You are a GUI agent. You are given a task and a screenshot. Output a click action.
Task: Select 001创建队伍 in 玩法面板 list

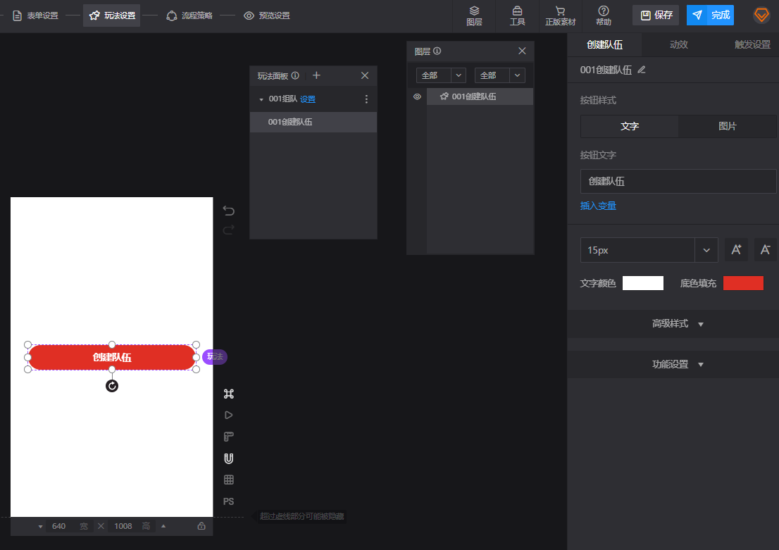[x=313, y=123]
